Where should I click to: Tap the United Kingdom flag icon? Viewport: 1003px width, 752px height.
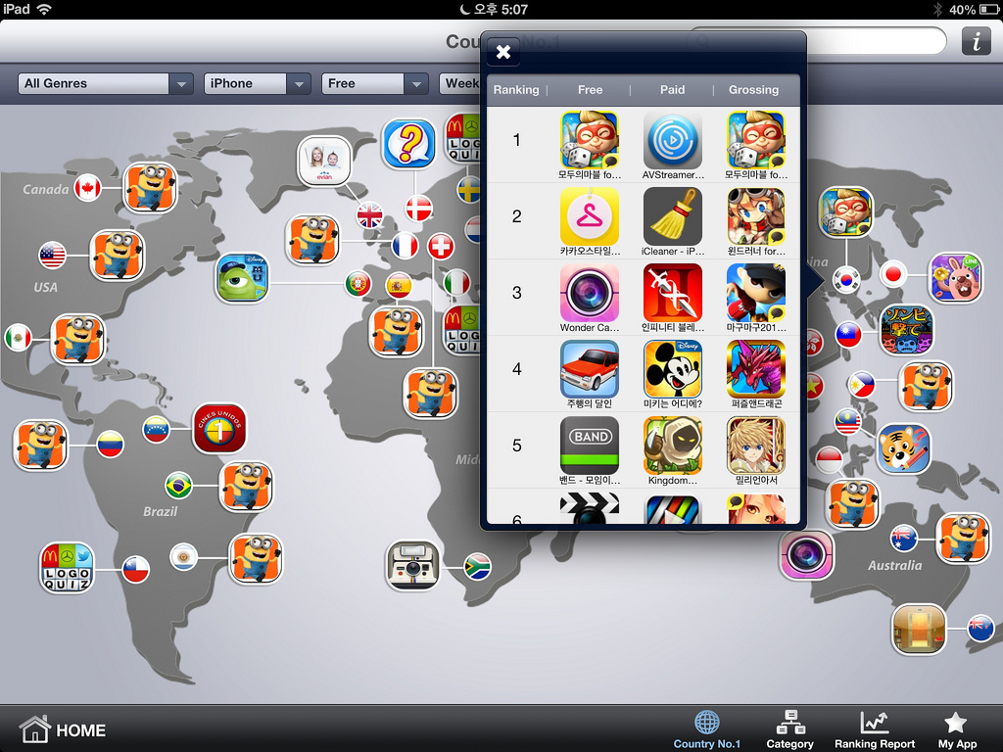[x=369, y=215]
